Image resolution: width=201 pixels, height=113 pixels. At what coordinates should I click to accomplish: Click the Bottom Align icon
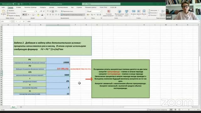[53, 11]
